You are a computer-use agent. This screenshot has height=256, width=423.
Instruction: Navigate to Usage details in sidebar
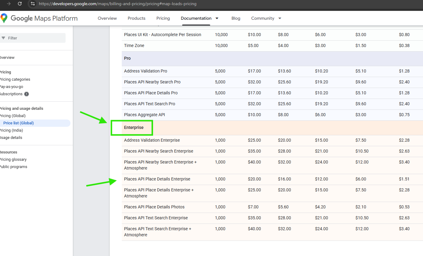pyautogui.click(x=11, y=138)
